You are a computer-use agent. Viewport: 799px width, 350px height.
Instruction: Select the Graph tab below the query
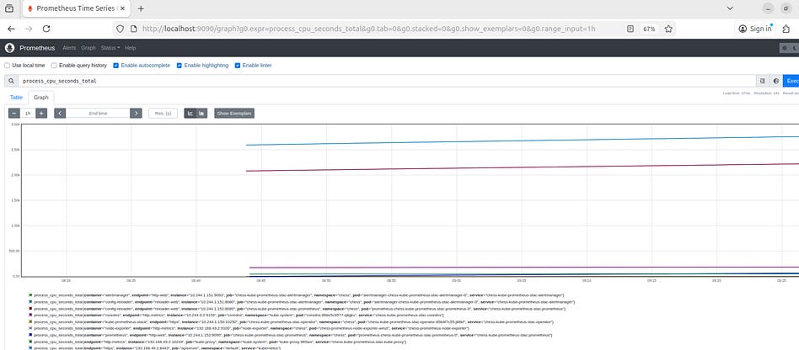pyautogui.click(x=41, y=97)
